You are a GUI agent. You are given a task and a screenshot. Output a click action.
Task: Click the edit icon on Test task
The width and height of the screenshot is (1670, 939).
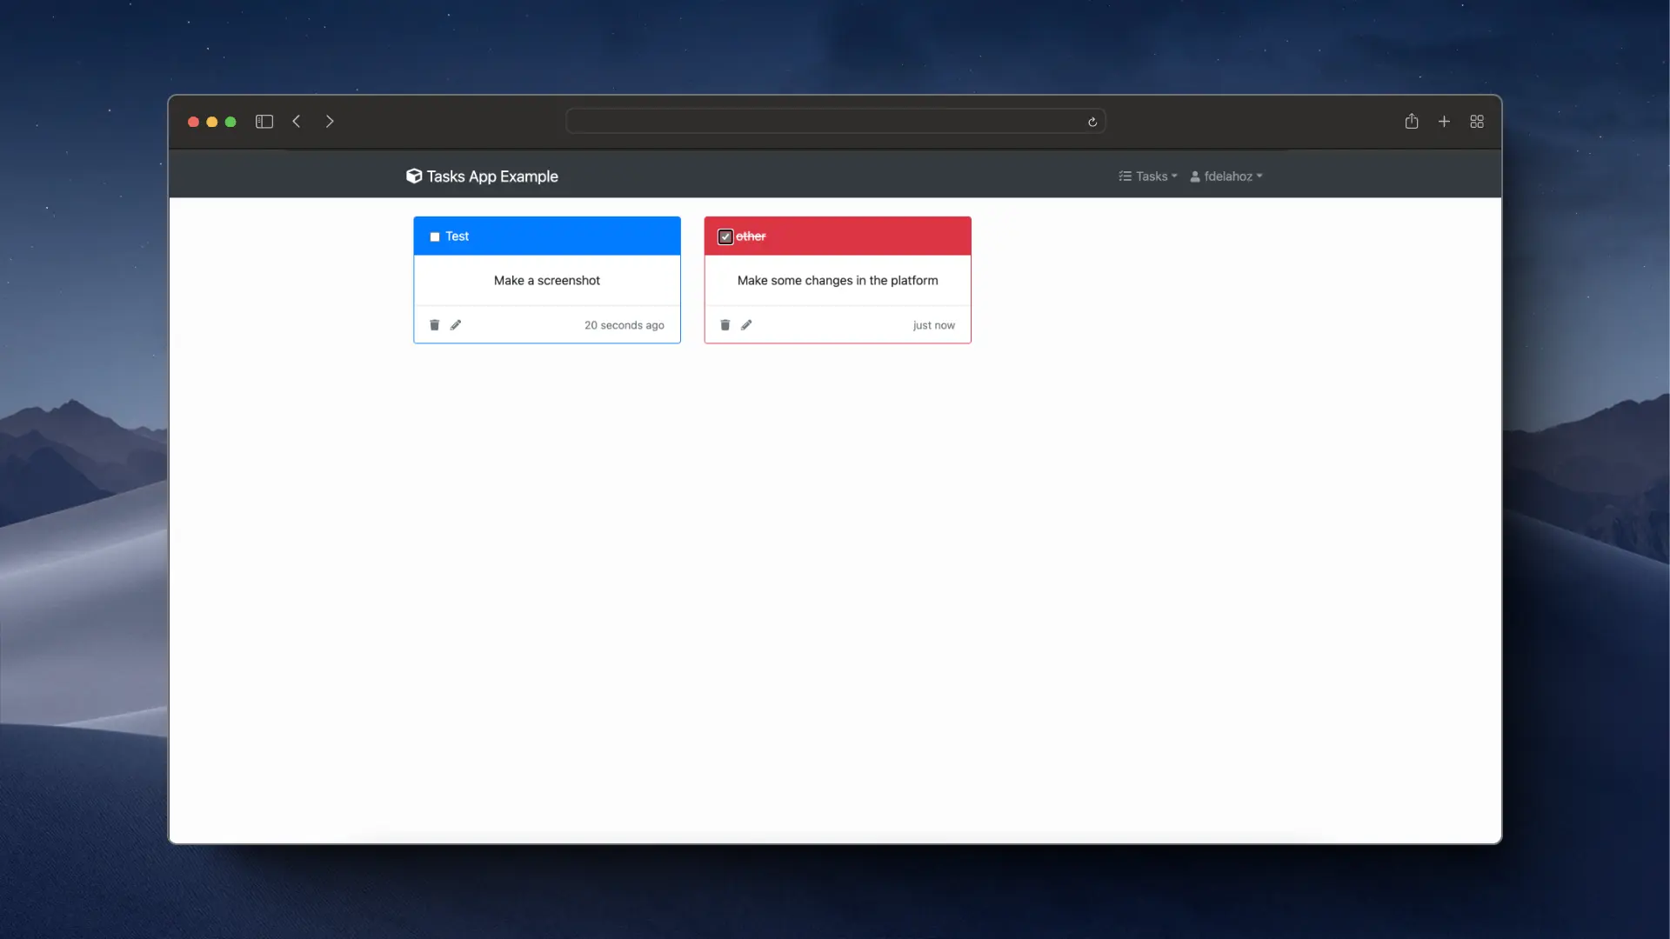coord(456,324)
